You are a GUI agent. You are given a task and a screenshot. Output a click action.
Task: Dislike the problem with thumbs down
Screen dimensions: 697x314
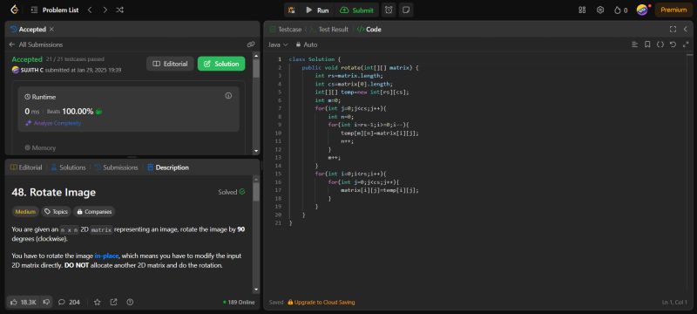tap(46, 302)
